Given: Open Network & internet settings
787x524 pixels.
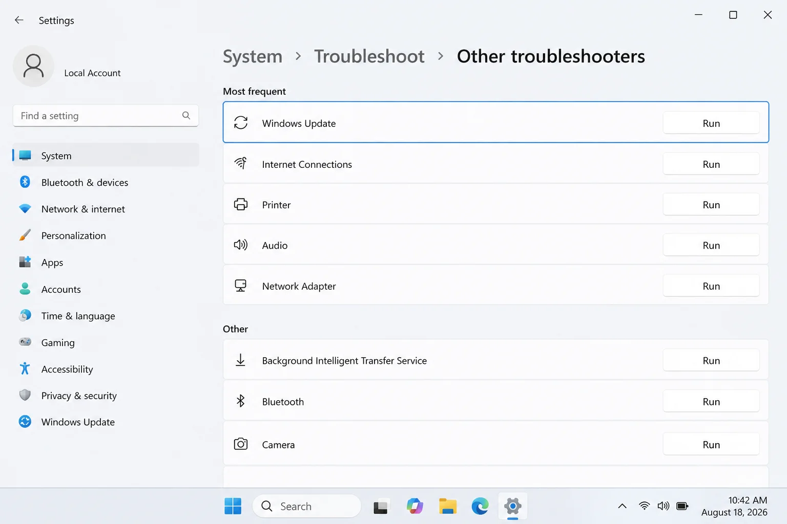Looking at the screenshot, I should pyautogui.click(x=106, y=209).
